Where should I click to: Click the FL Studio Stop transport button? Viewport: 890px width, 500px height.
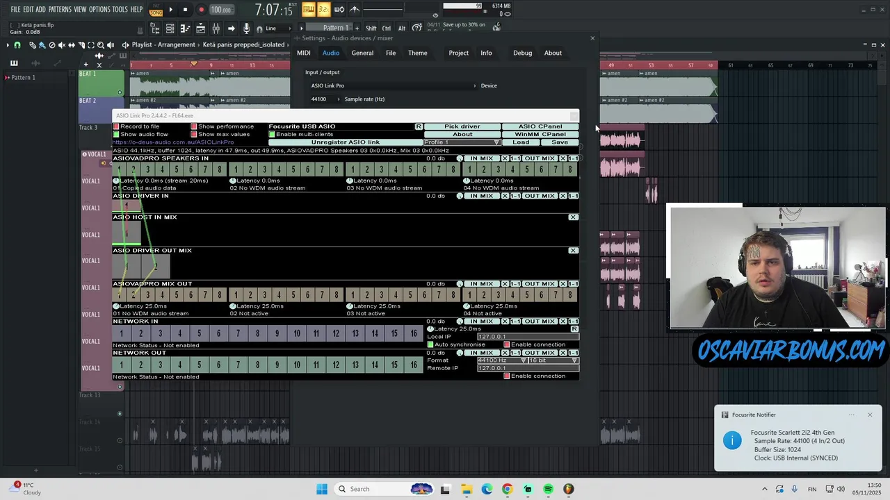click(x=185, y=10)
